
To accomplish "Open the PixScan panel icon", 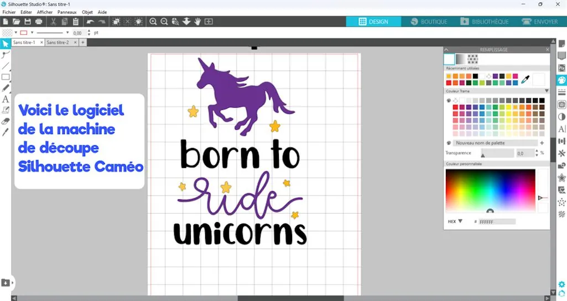I will pos(561,68).
